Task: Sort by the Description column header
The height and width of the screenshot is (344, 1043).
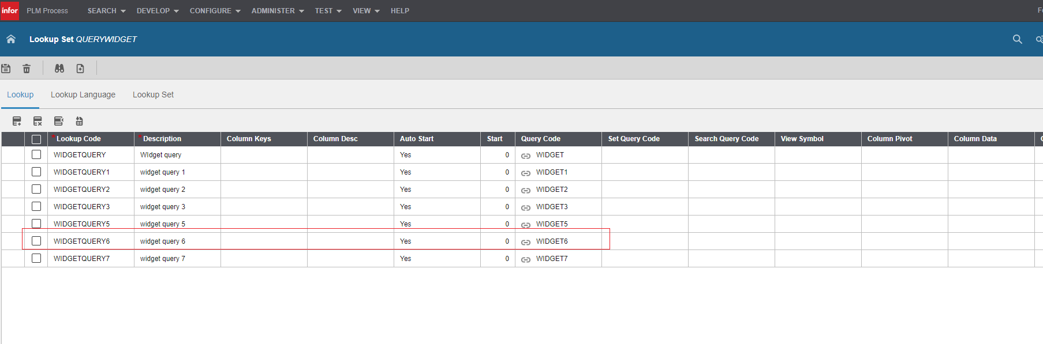Action: pos(162,139)
